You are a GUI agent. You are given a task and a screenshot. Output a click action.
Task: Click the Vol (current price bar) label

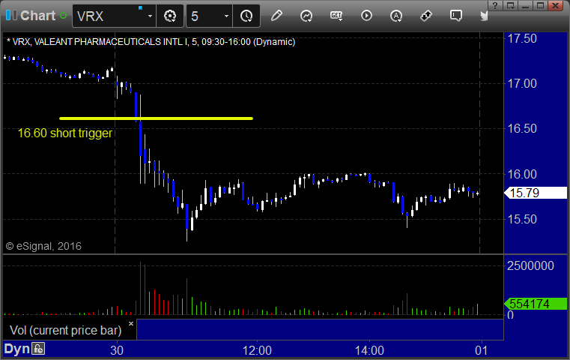[x=65, y=330]
